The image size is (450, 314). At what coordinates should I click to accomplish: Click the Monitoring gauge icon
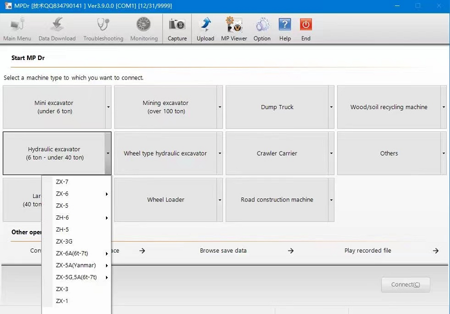pyautogui.click(x=144, y=28)
